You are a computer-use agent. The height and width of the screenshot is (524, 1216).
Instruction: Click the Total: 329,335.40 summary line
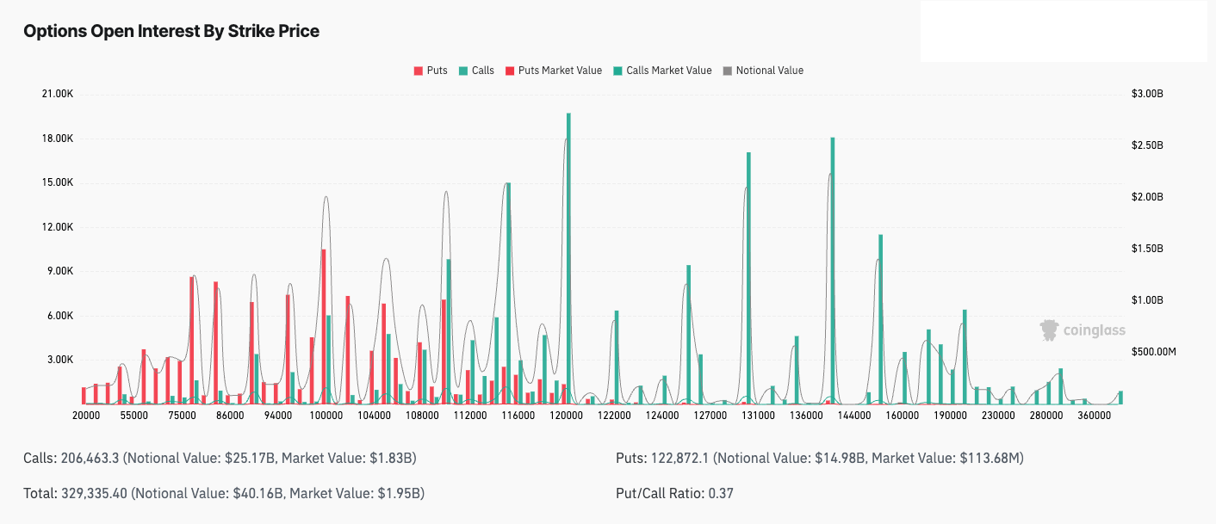click(223, 493)
